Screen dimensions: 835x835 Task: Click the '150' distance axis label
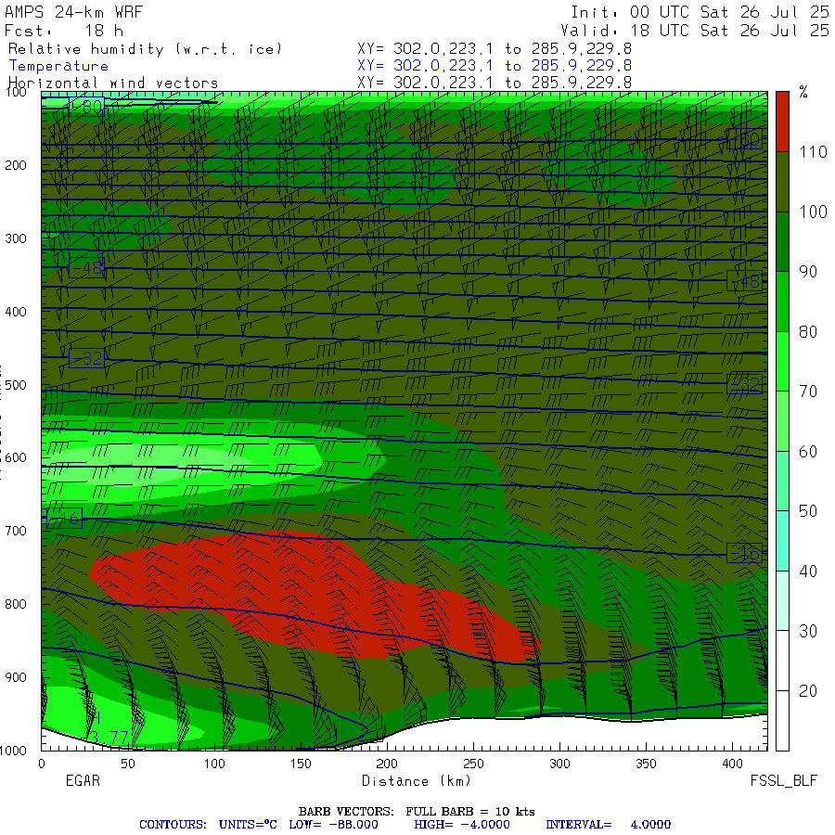pyautogui.click(x=301, y=764)
